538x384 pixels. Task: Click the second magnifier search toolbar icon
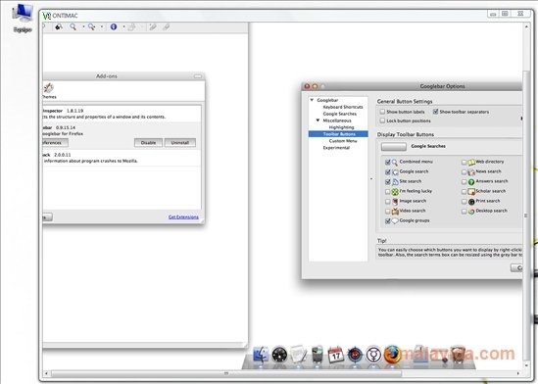click(91, 26)
